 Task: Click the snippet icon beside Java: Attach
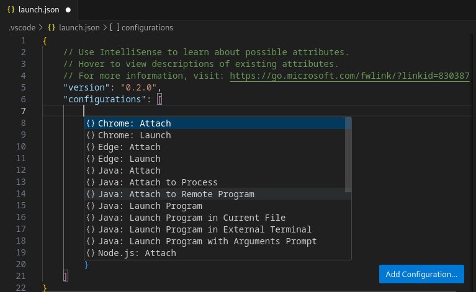91,170
